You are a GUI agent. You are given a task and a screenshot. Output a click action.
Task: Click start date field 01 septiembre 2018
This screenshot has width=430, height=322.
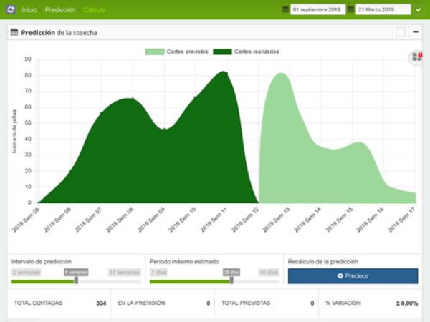[x=317, y=9]
